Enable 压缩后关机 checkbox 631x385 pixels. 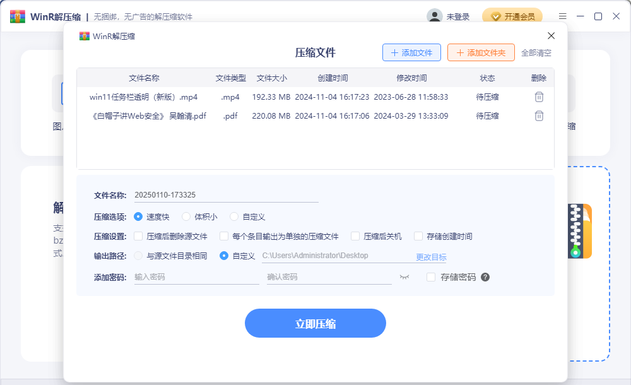pos(355,236)
